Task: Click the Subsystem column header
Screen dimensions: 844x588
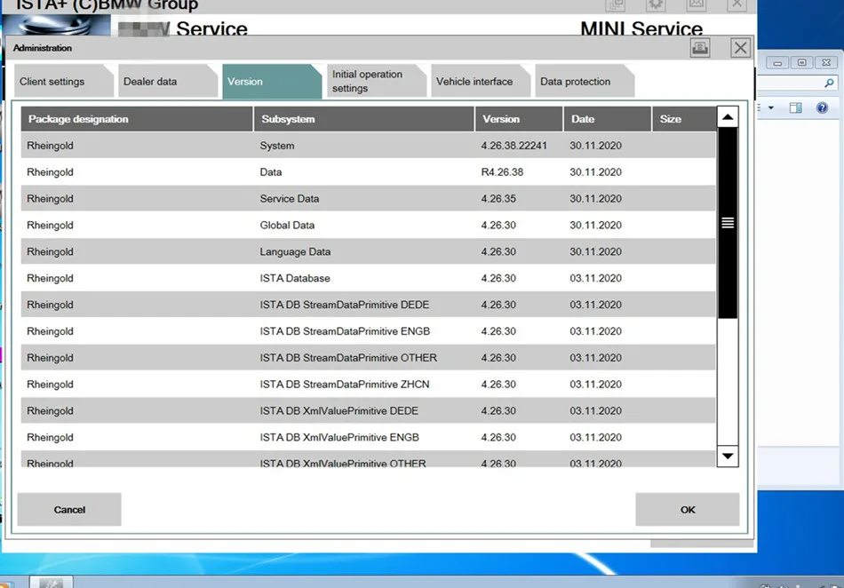Action: [x=364, y=119]
